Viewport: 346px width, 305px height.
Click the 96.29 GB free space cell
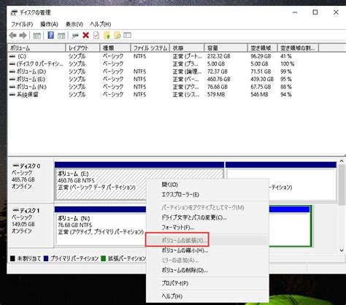pyautogui.click(x=261, y=56)
